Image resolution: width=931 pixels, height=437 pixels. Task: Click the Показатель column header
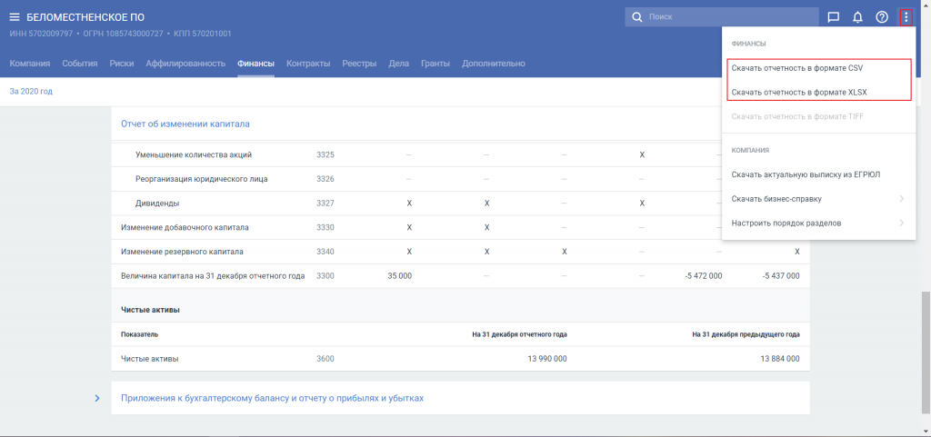[x=139, y=334]
